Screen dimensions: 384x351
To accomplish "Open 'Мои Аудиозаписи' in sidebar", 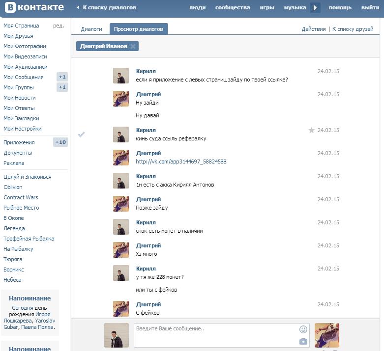I will click(x=26, y=67).
